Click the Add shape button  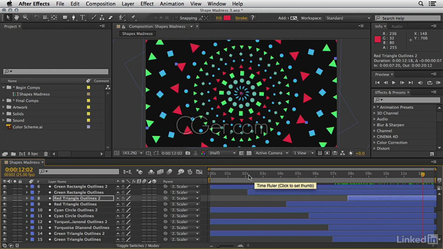point(294,18)
